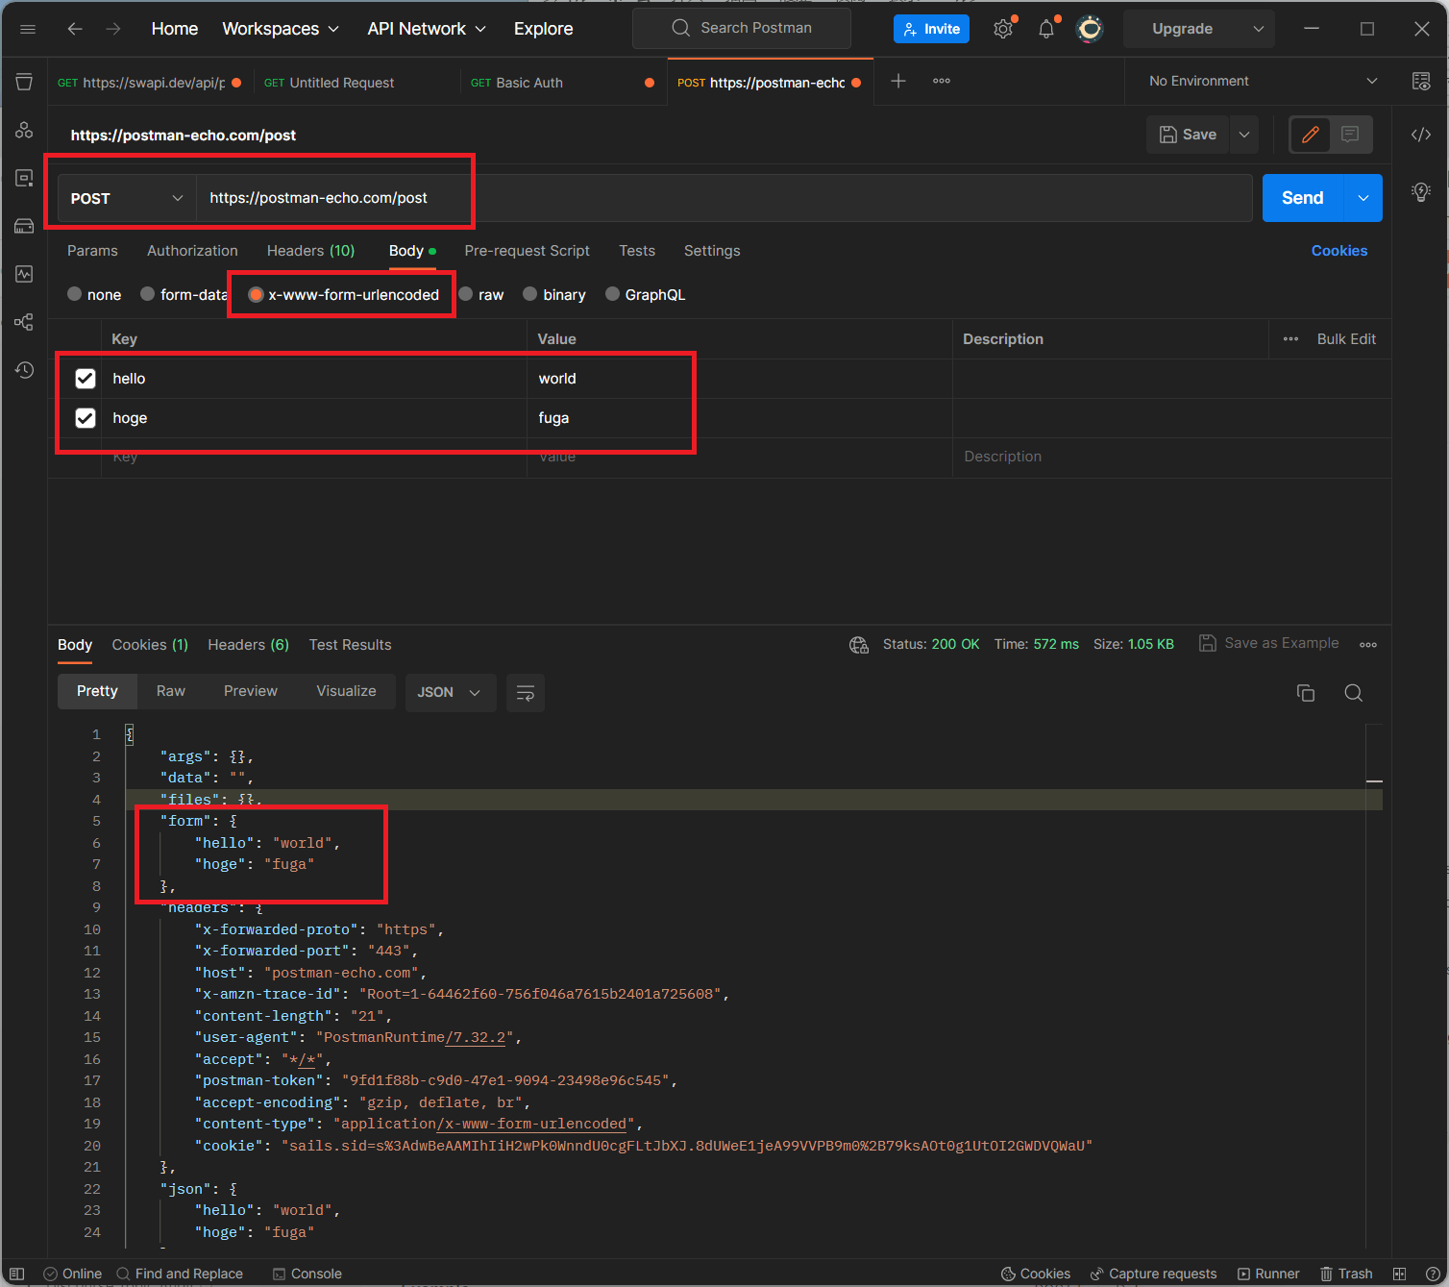Viewport: 1449px width, 1287px height.
Task: Uncheck the hoge key row
Action: pyautogui.click(x=86, y=418)
